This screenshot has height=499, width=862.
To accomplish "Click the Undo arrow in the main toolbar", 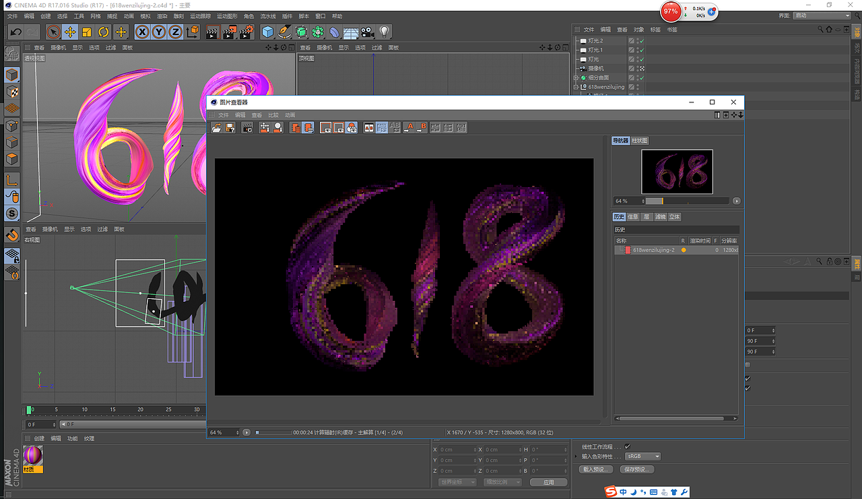I will point(15,32).
